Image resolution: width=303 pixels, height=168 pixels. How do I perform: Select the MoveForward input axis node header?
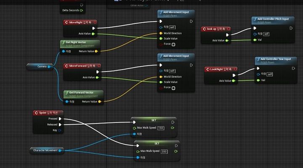coord(82,66)
